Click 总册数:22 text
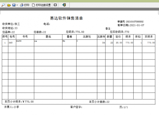 40,32
